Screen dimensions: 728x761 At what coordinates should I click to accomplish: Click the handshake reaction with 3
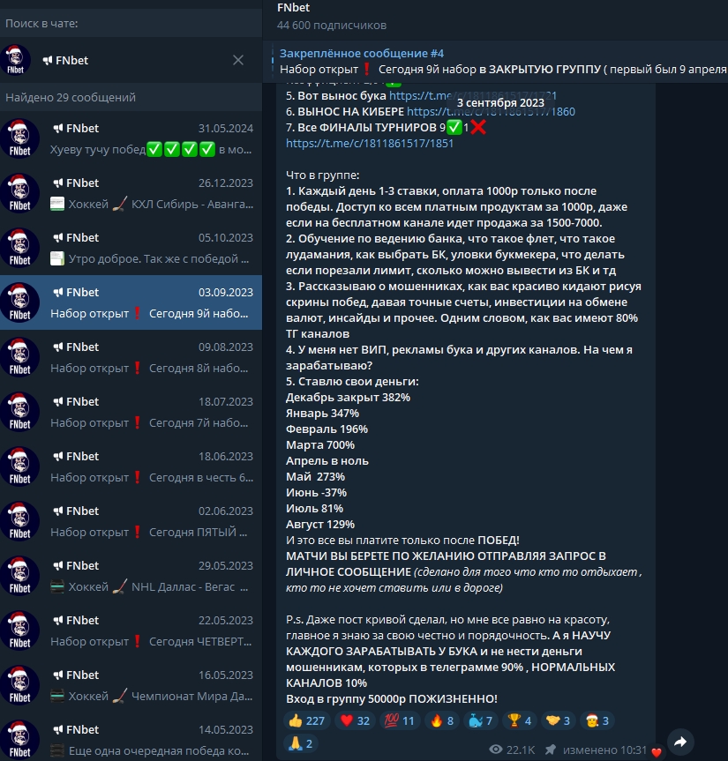coord(559,720)
